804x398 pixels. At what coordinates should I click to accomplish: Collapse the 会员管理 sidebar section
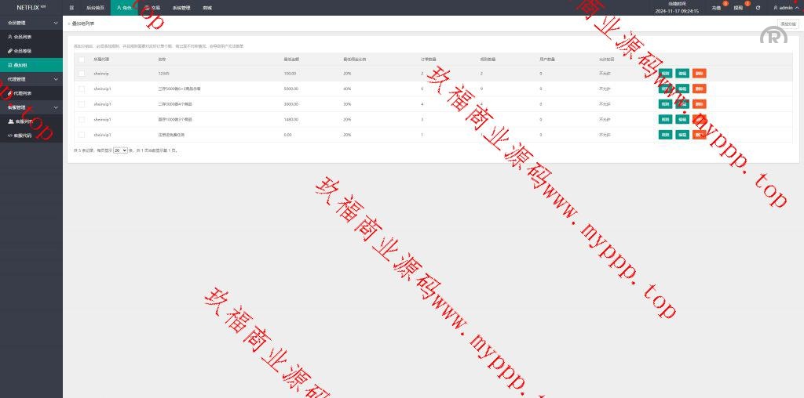(x=55, y=23)
